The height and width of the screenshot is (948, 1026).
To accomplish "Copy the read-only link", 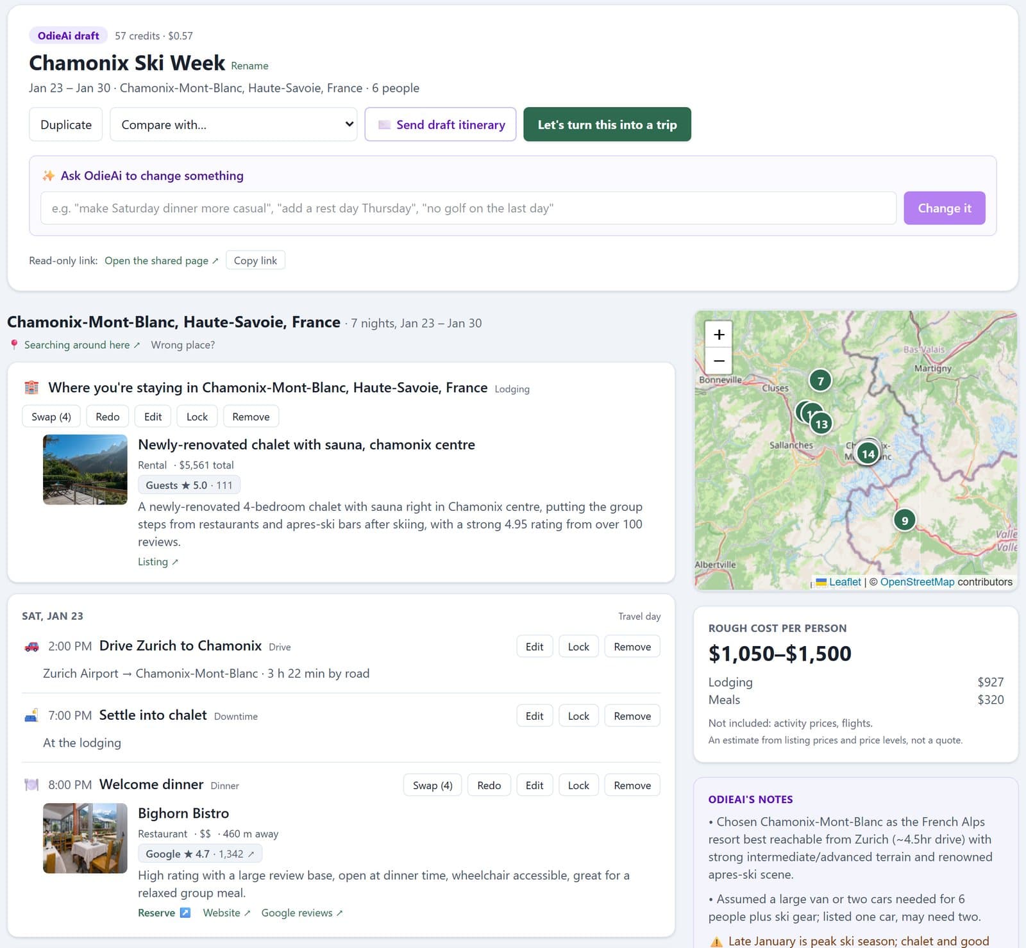I will 255,260.
